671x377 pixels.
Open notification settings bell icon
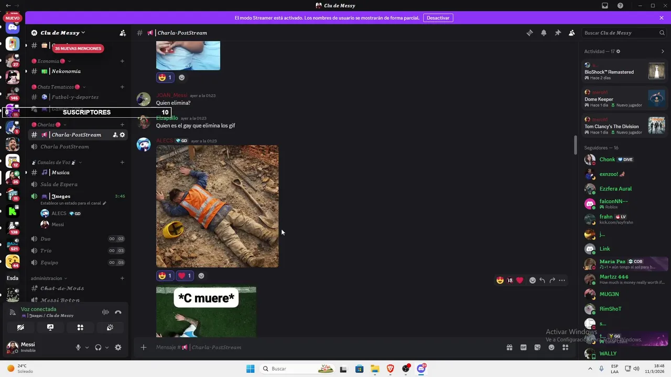click(x=544, y=32)
